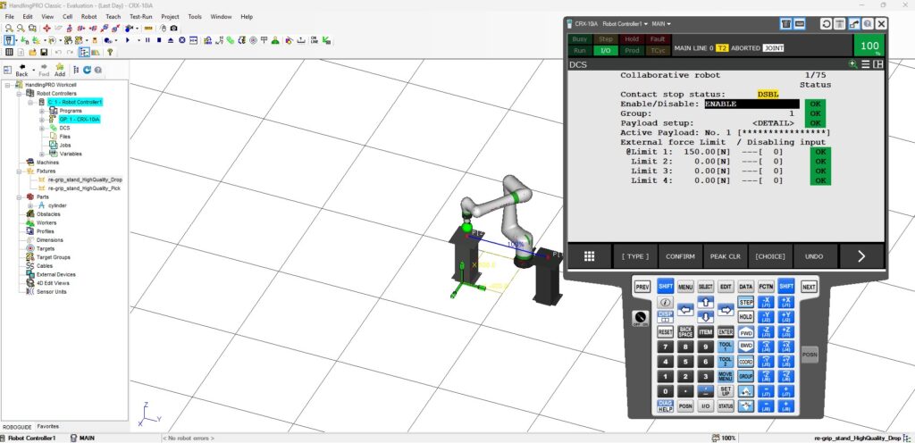The image size is (915, 443).
Task: Click the abort circle-X toolbar icon
Action: click(x=182, y=40)
